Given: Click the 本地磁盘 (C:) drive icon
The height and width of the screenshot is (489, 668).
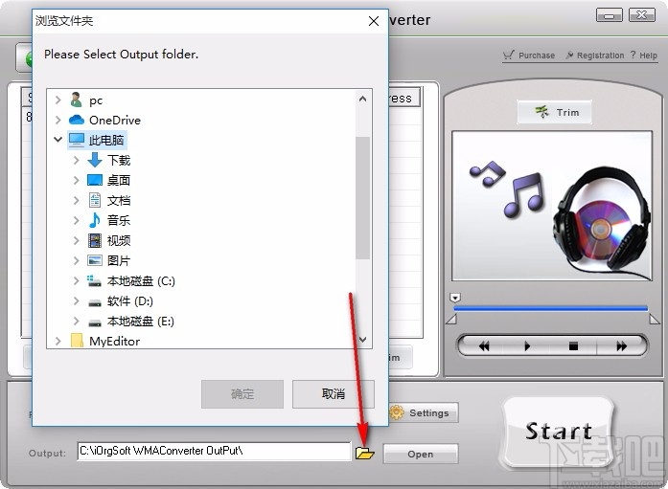Looking at the screenshot, I should 94,280.
